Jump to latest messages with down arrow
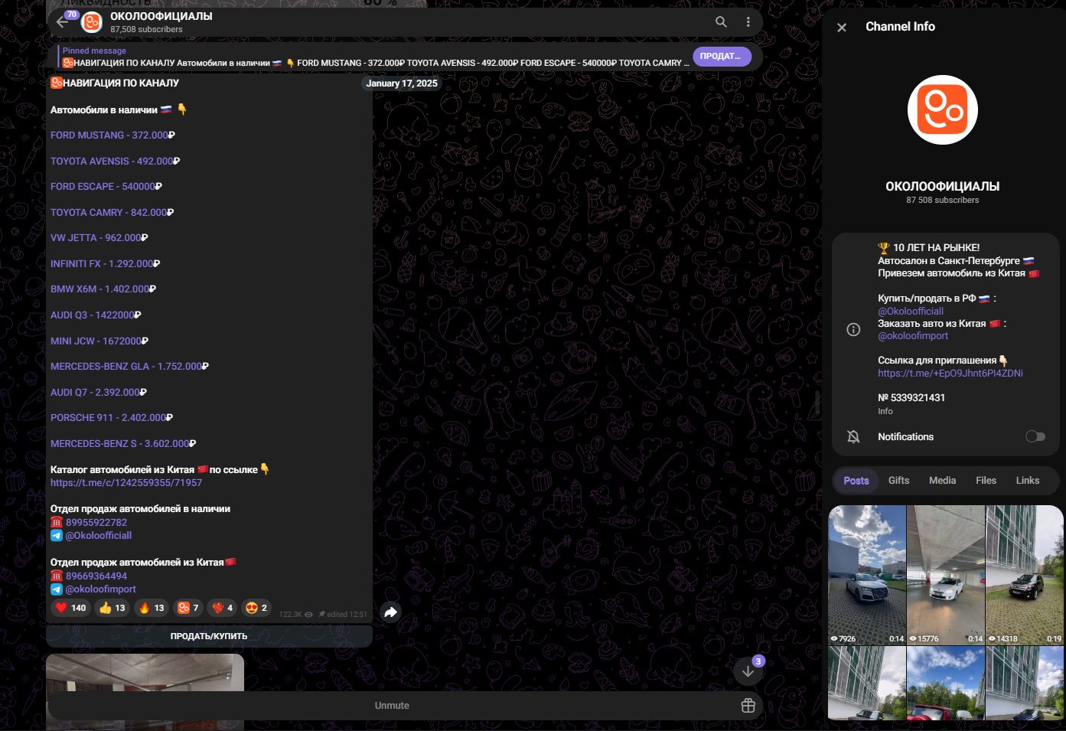Screen dimensions: 1066x731 tap(748, 671)
